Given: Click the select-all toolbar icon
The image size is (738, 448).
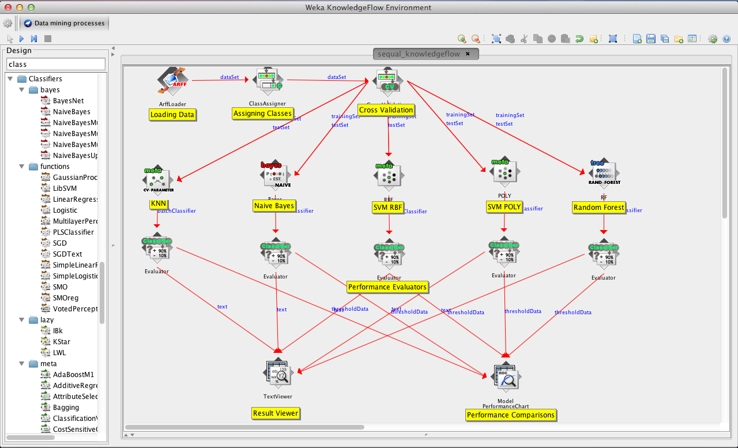Looking at the screenshot, I should pos(496,39).
